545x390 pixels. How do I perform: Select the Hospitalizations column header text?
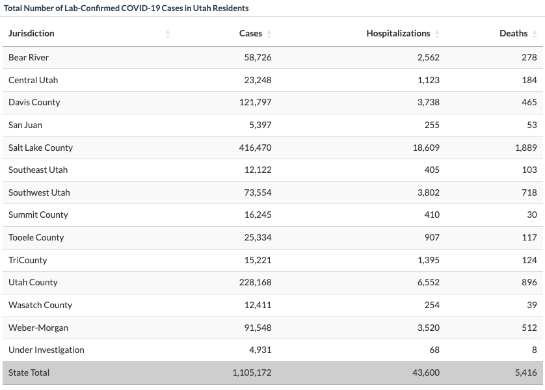[x=398, y=33]
